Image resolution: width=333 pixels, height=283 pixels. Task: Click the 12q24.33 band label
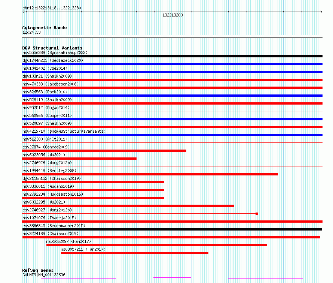coord(31,32)
